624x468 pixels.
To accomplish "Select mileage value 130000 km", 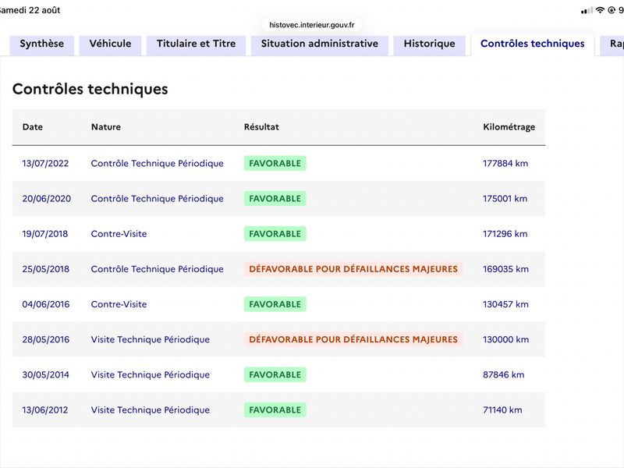I will [x=505, y=339].
